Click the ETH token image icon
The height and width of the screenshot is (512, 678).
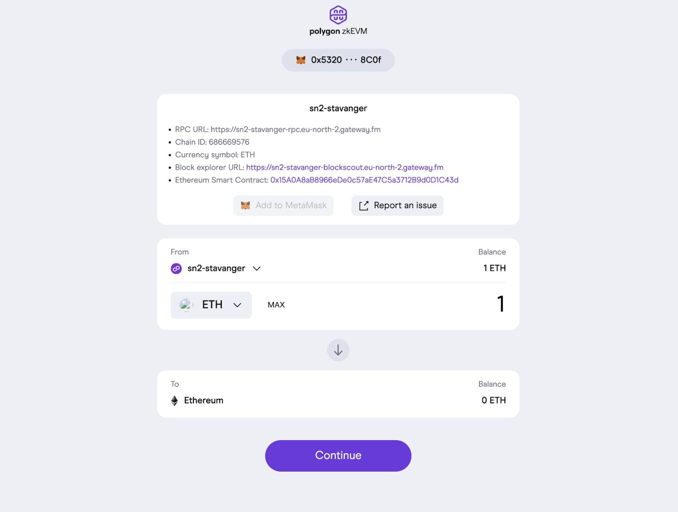pyautogui.click(x=186, y=305)
